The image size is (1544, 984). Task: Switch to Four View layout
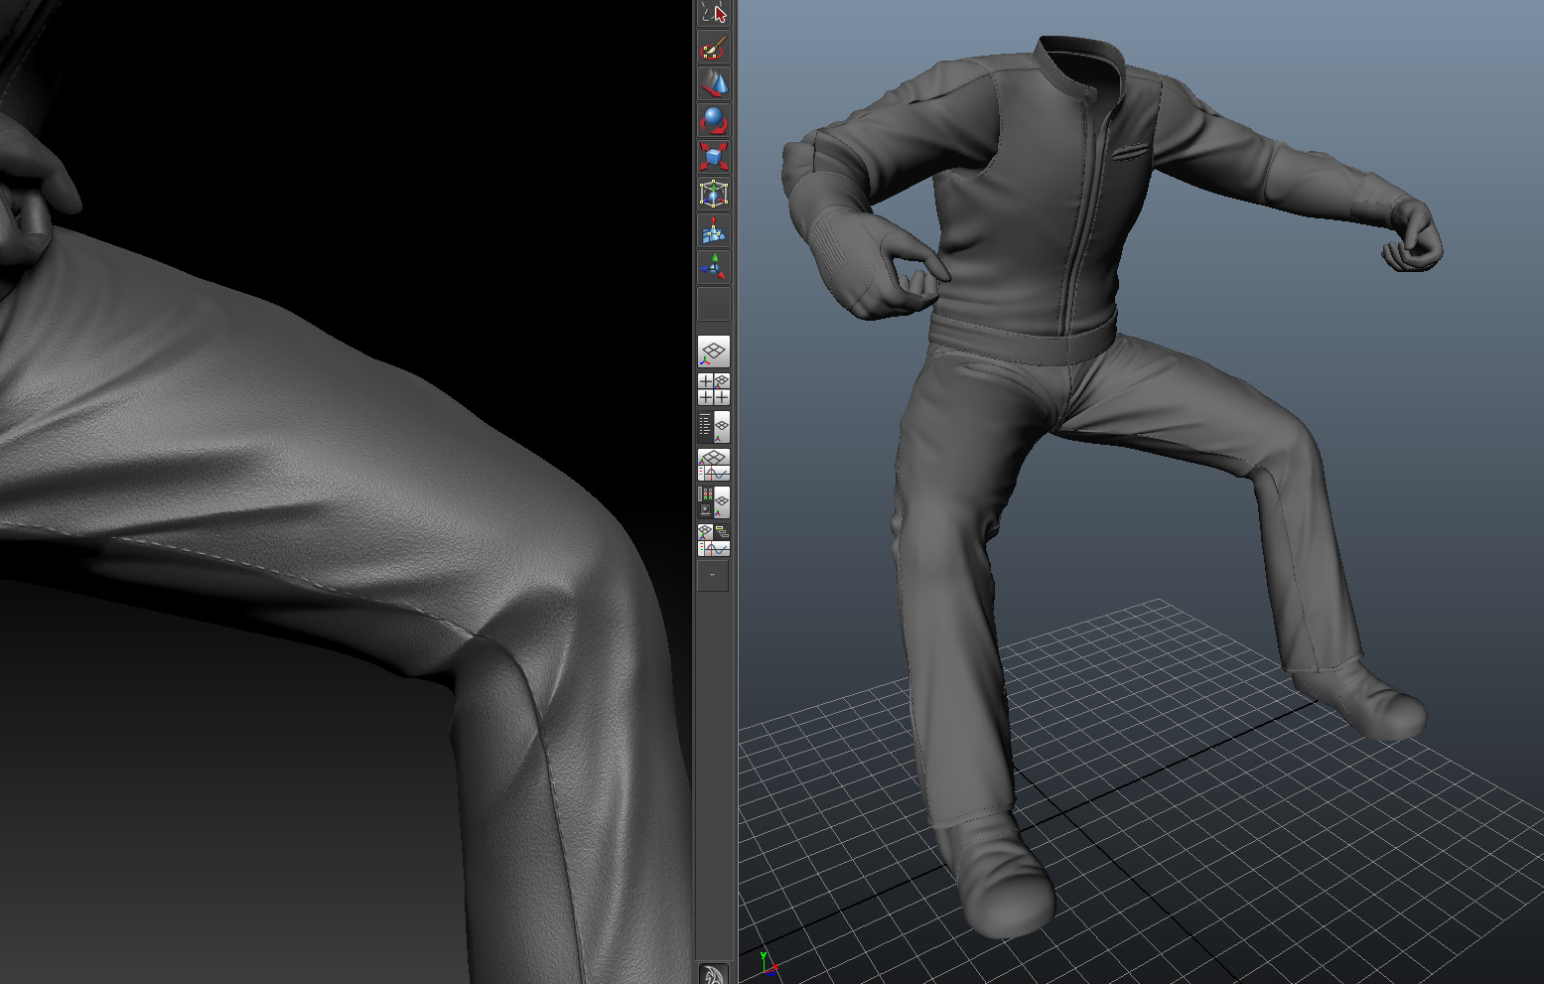714,389
